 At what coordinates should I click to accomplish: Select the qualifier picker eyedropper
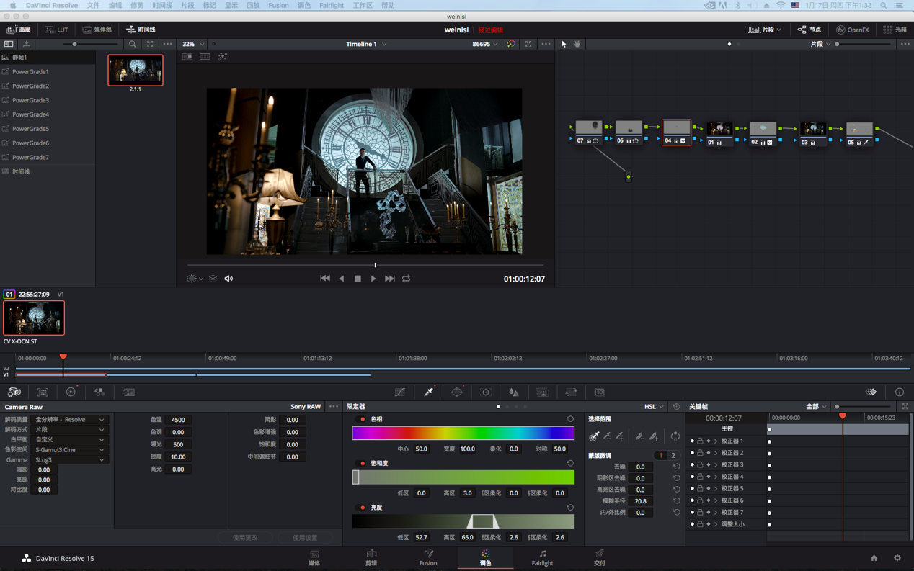[x=594, y=436]
